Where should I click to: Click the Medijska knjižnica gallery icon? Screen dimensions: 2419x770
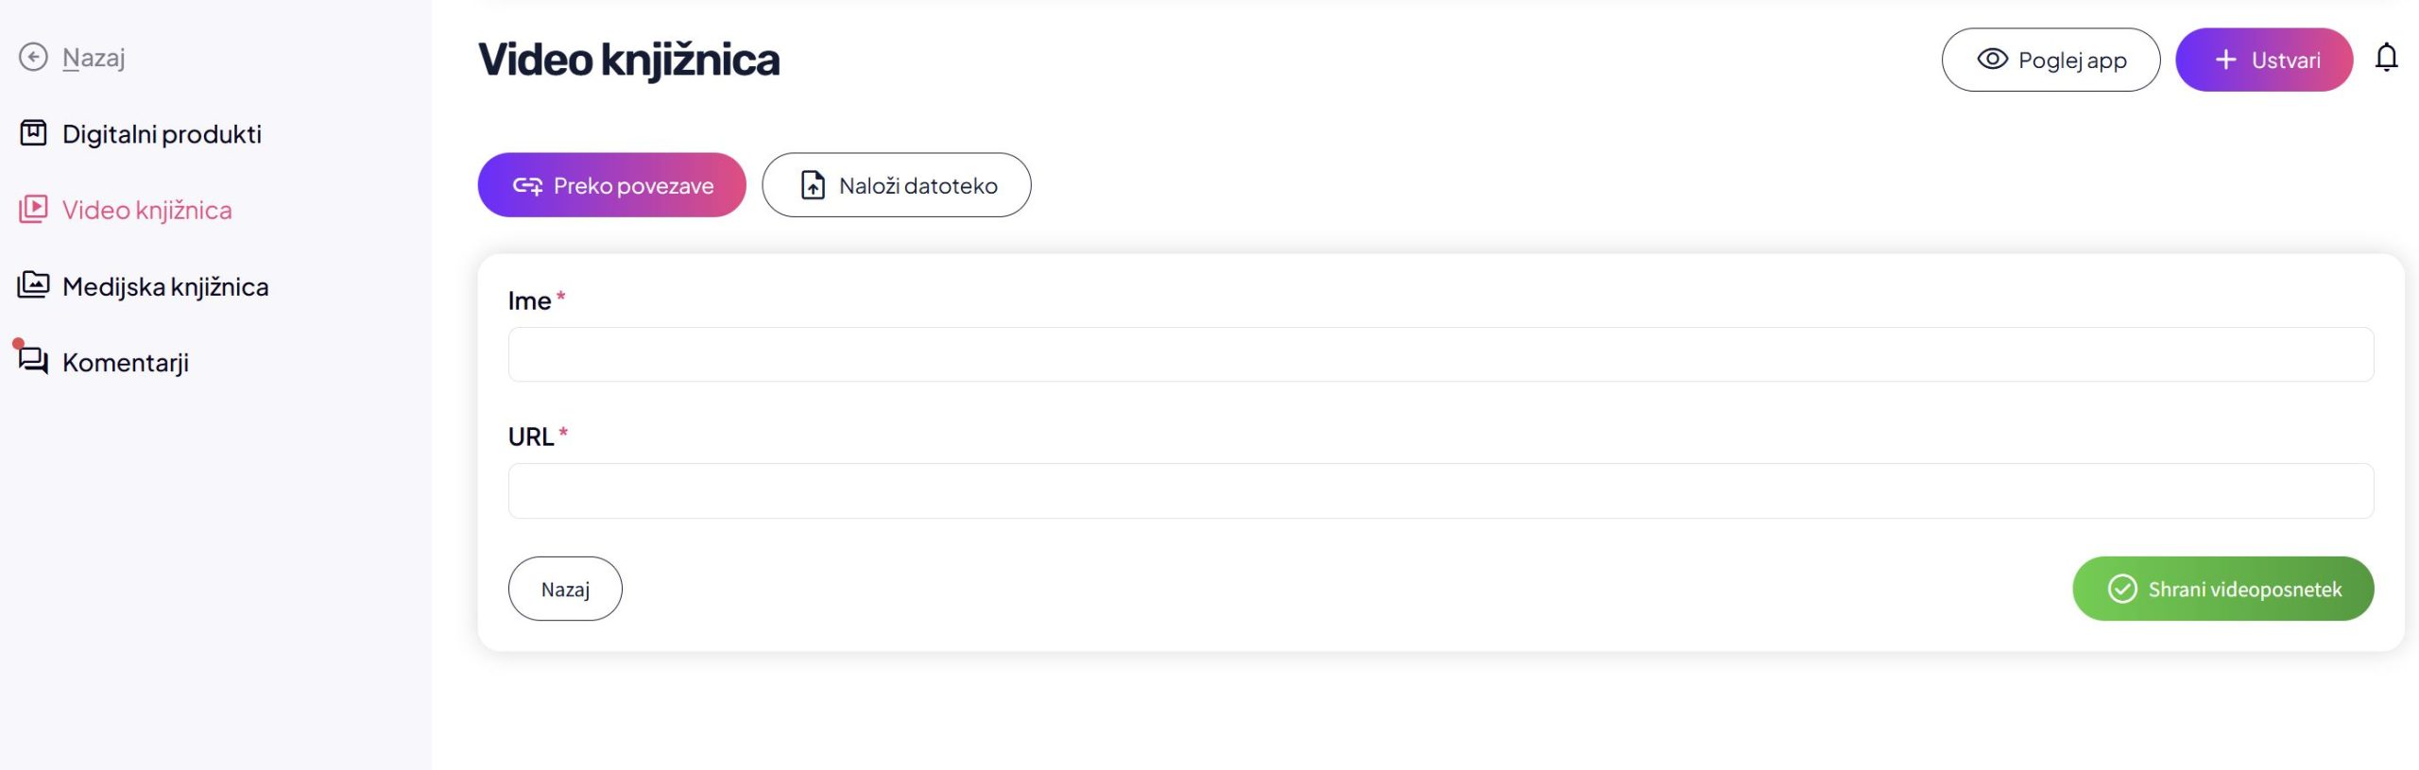[33, 284]
